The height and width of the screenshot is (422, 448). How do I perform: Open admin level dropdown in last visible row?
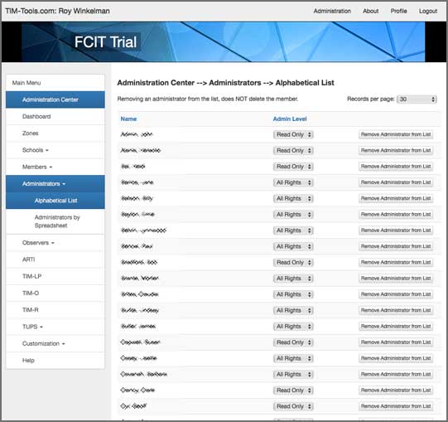pyautogui.click(x=293, y=406)
